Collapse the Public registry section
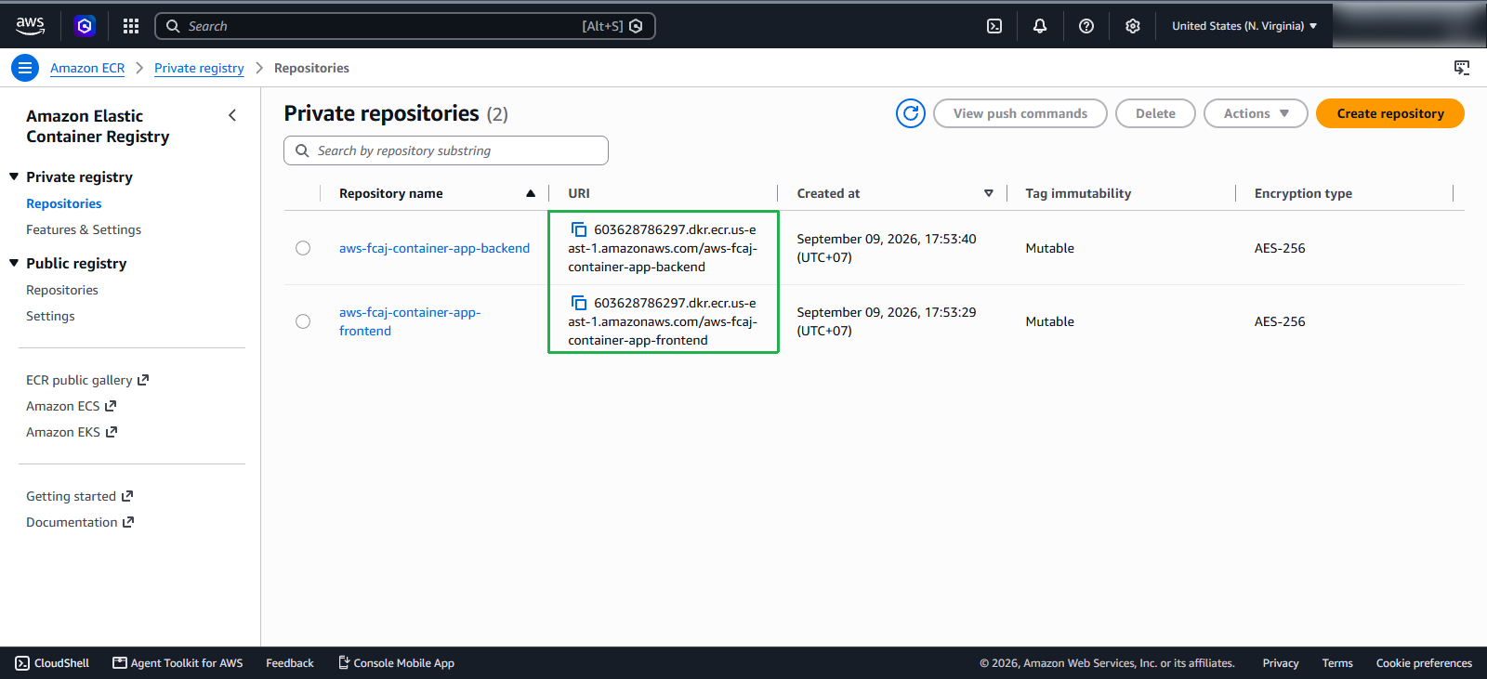This screenshot has height=679, width=1487. 14,263
